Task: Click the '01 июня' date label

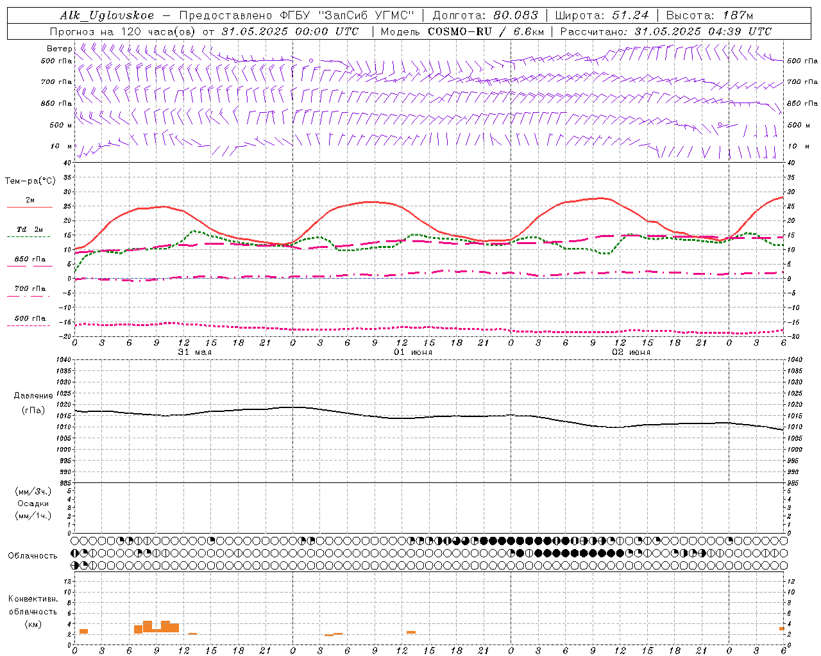Action: click(x=413, y=352)
